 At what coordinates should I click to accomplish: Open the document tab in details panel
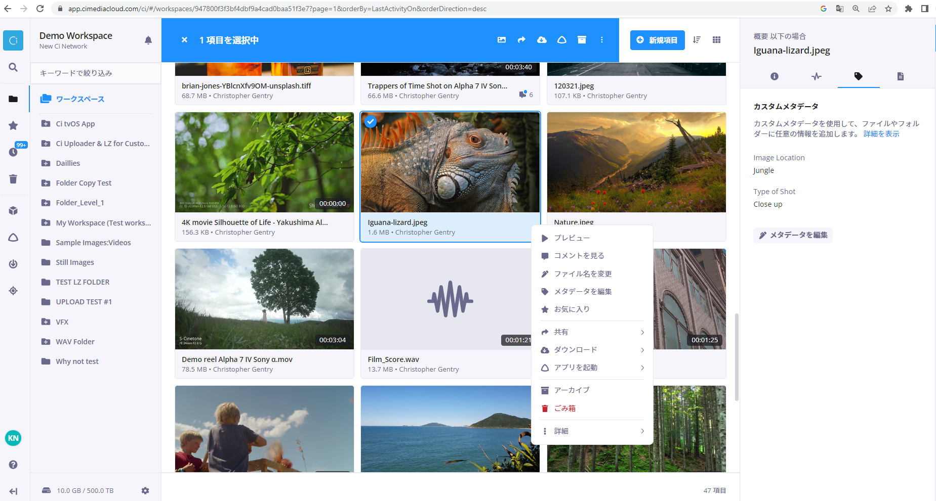901,76
